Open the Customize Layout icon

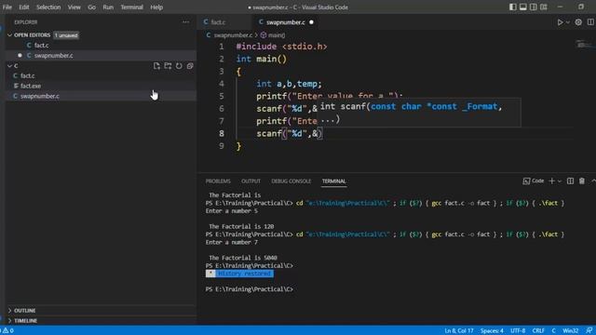pyautogui.click(x=544, y=7)
